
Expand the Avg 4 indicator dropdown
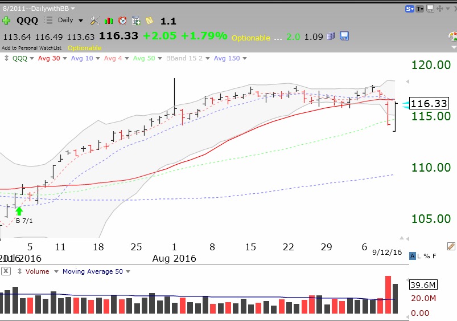[127, 58]
